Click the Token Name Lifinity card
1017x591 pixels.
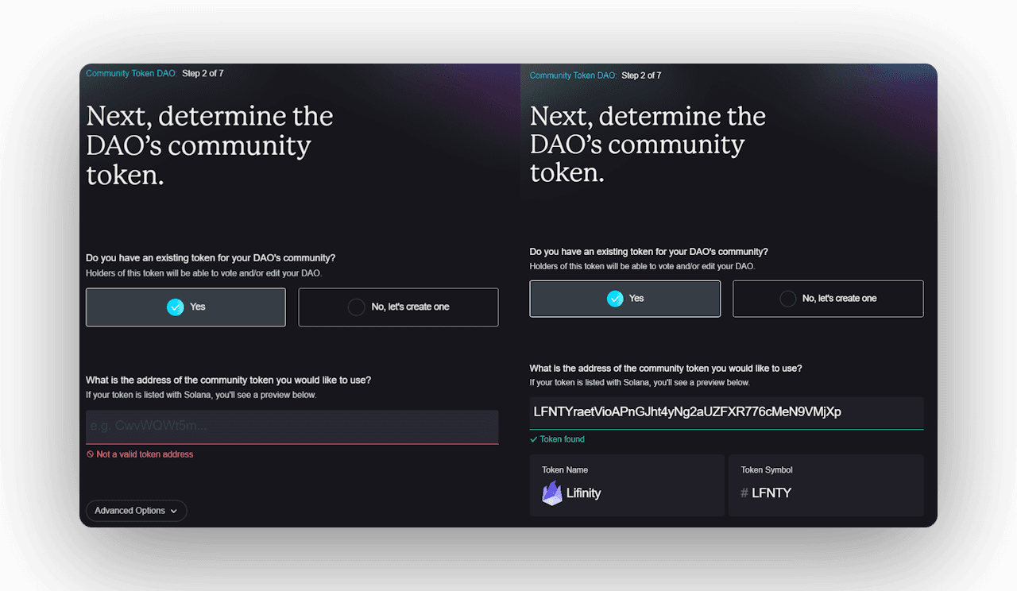(x=627, y=485)
